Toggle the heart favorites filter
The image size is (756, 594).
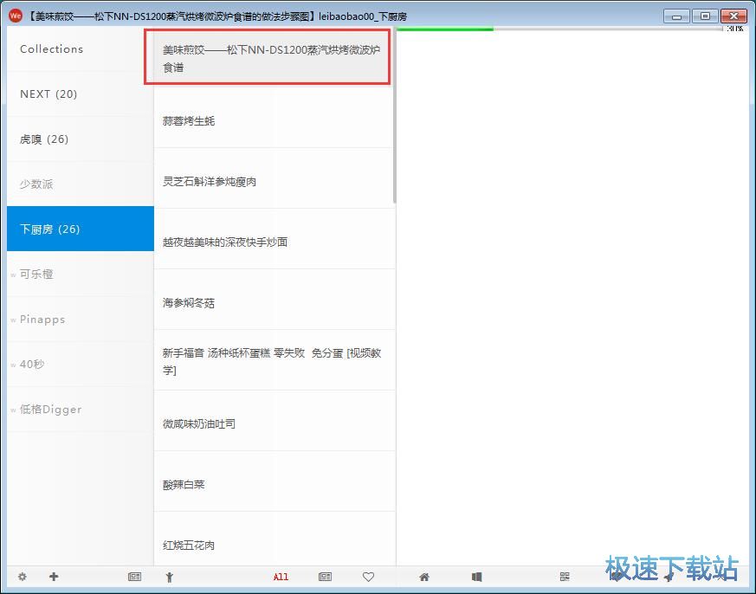(368, 577)
